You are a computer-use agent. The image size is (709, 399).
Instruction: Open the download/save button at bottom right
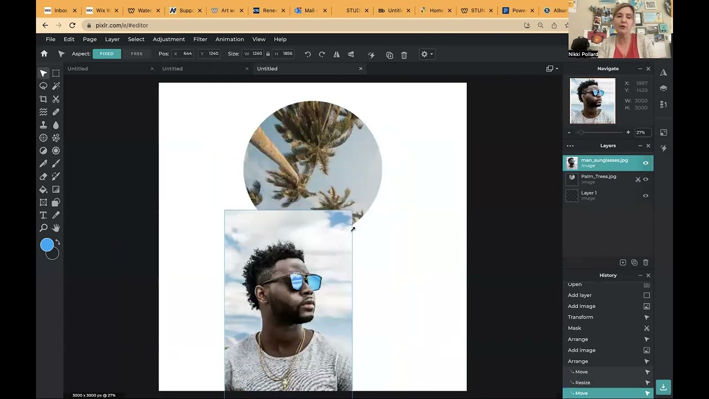click(663, 387)
